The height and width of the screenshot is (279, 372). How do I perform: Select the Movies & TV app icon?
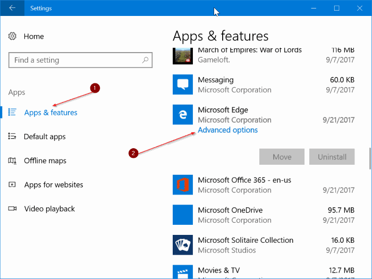click(x=183, y=272)
